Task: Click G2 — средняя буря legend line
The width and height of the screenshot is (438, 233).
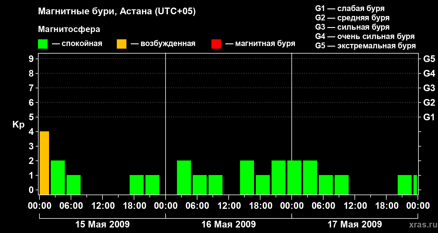Action: pyautogui.click(x=352, y=18)
